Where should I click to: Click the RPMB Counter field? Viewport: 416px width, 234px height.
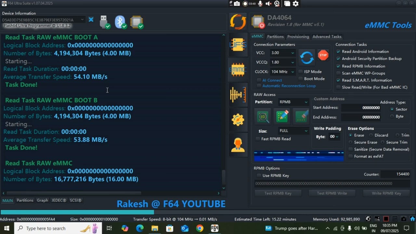[395, 175]
